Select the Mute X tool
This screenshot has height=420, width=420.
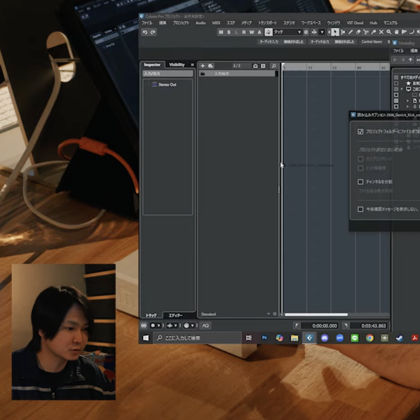tap(381, 32)
